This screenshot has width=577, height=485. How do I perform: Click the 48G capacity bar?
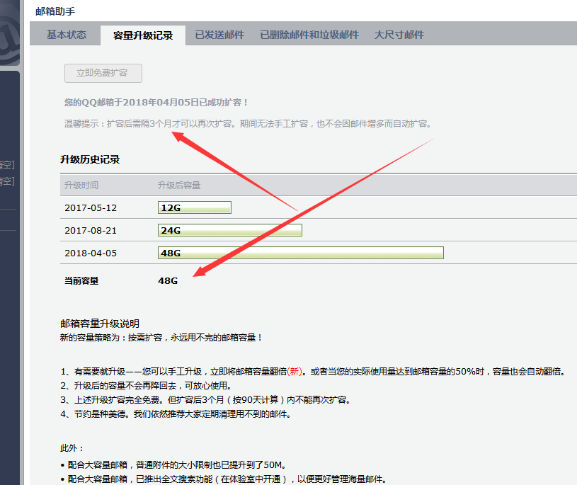click(301, 253)
